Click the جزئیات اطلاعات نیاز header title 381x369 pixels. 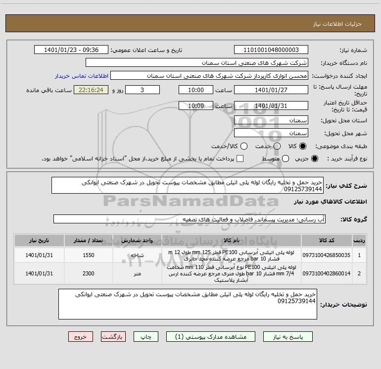click(337, 24)
